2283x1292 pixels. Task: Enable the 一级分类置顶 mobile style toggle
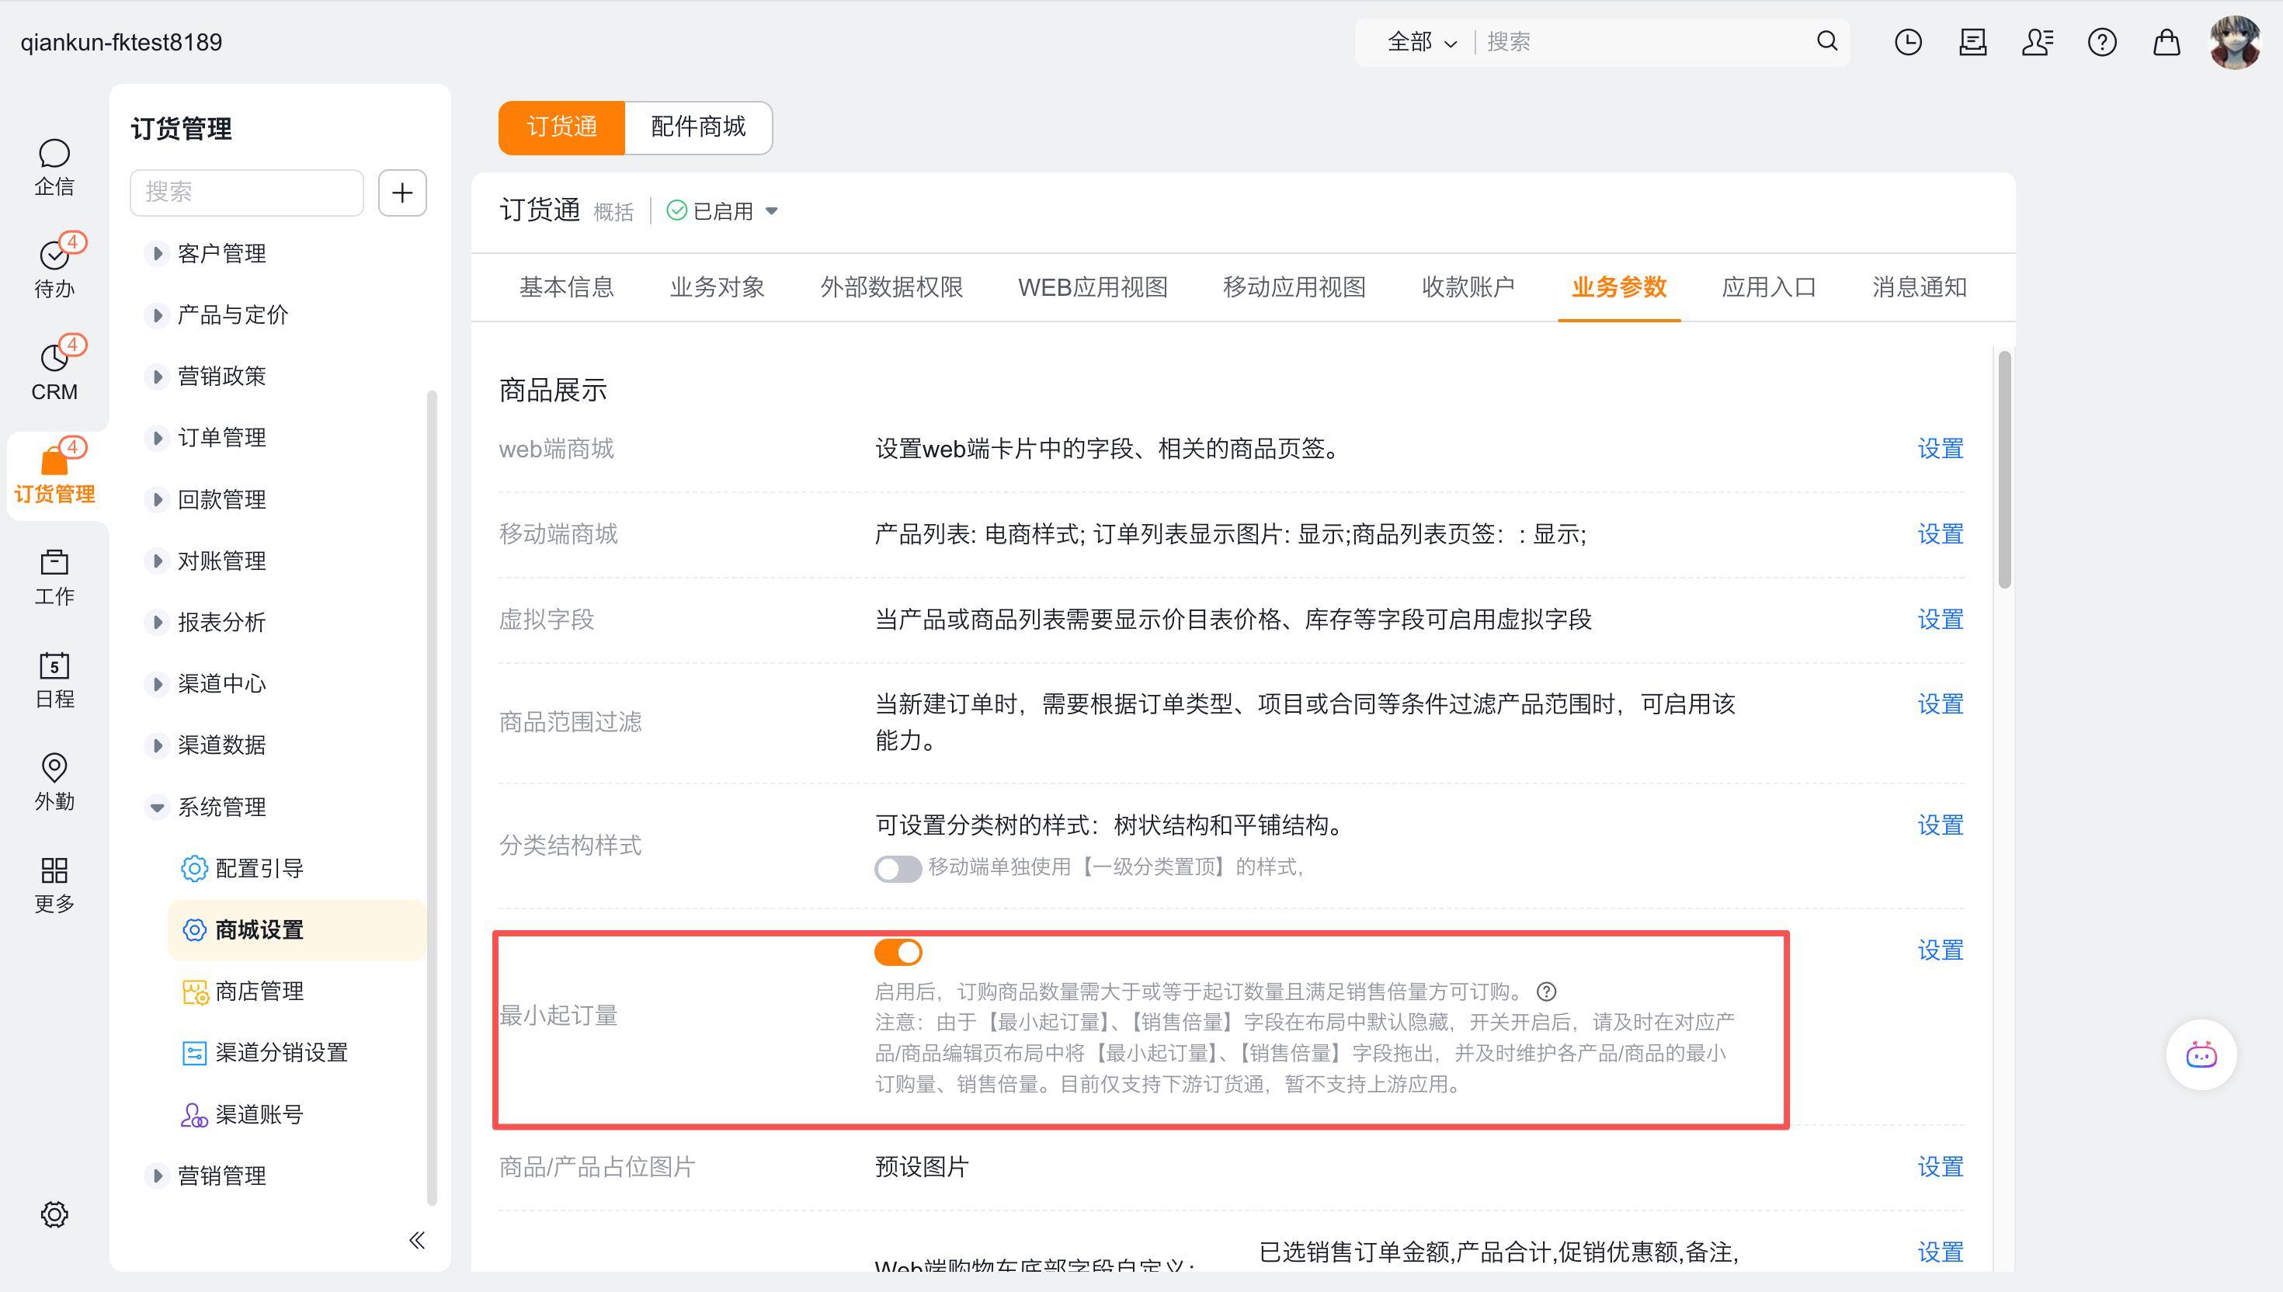point(898,868)
